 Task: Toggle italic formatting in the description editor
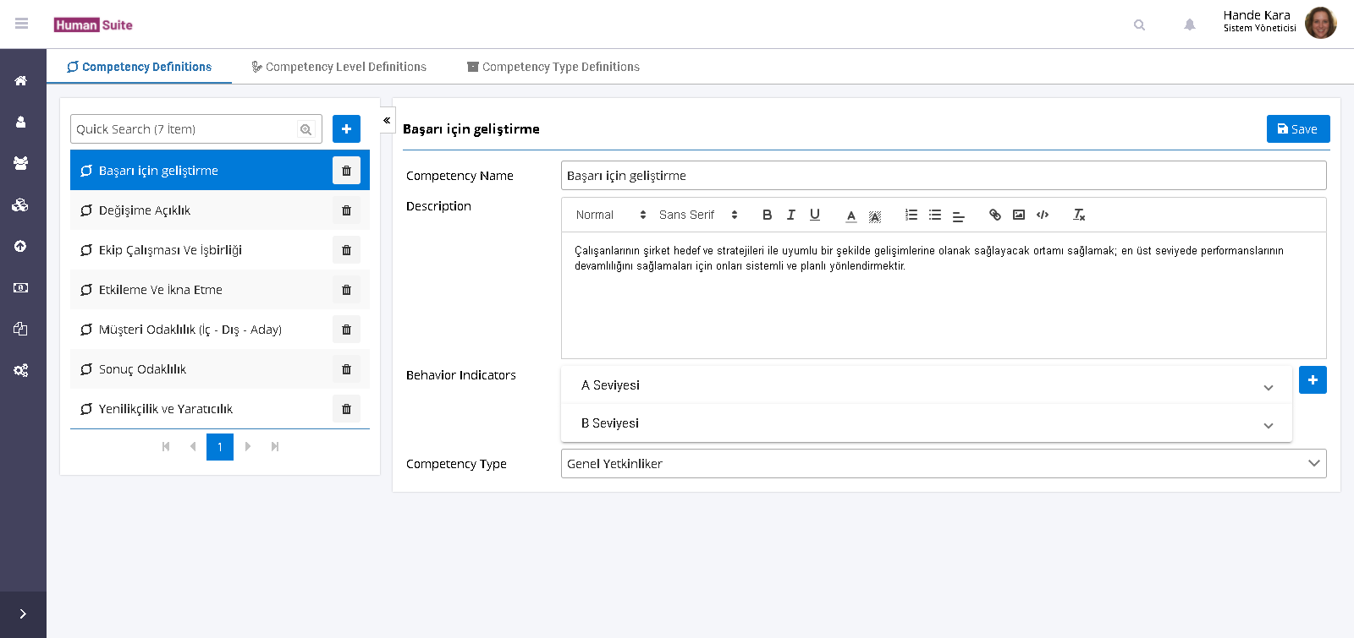[x=790, y=215]
